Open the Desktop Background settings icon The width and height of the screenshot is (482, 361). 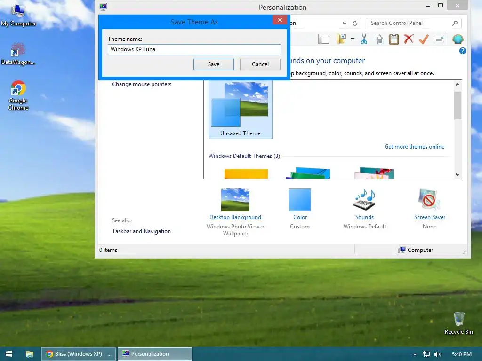pos(235,199)
